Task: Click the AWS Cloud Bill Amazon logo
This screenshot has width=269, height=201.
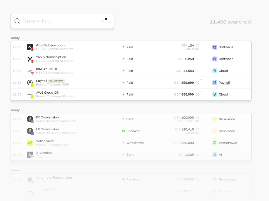Action: (30, 94)
